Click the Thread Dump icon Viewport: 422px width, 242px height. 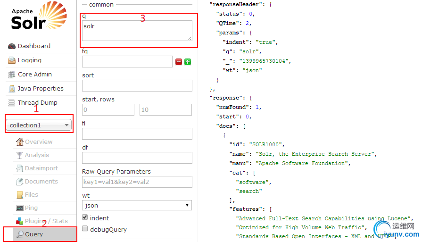pyautogui.click(x=12, y=102)
